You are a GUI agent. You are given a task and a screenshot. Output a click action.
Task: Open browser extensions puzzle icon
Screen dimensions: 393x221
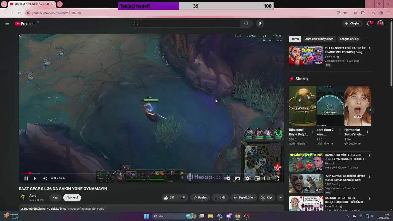[x=363, y=13]
